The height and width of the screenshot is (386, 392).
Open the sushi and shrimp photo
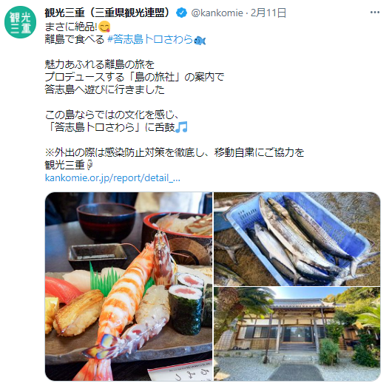point(129,286)
